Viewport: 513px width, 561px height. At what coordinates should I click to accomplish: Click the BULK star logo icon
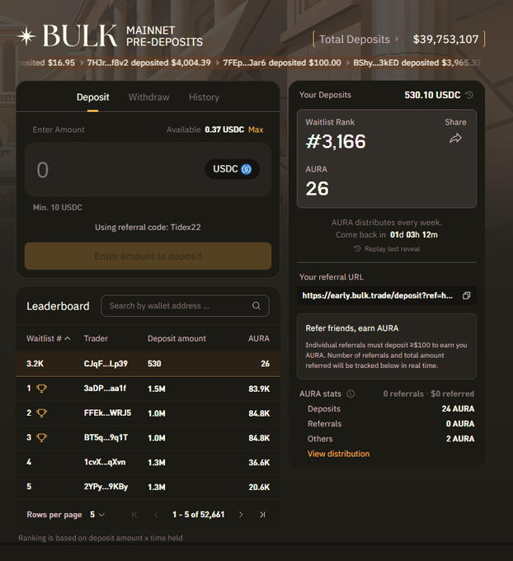pyautogui.click(x=26, y=36)
